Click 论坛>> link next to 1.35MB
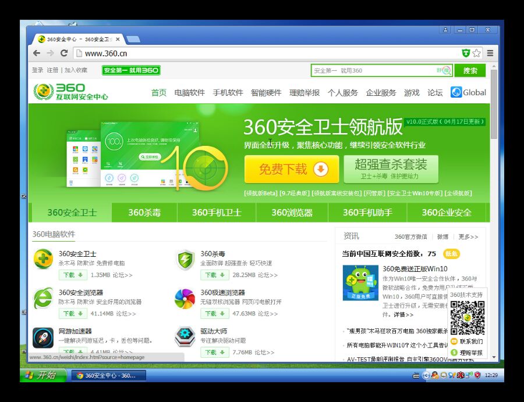 point(122,275)
